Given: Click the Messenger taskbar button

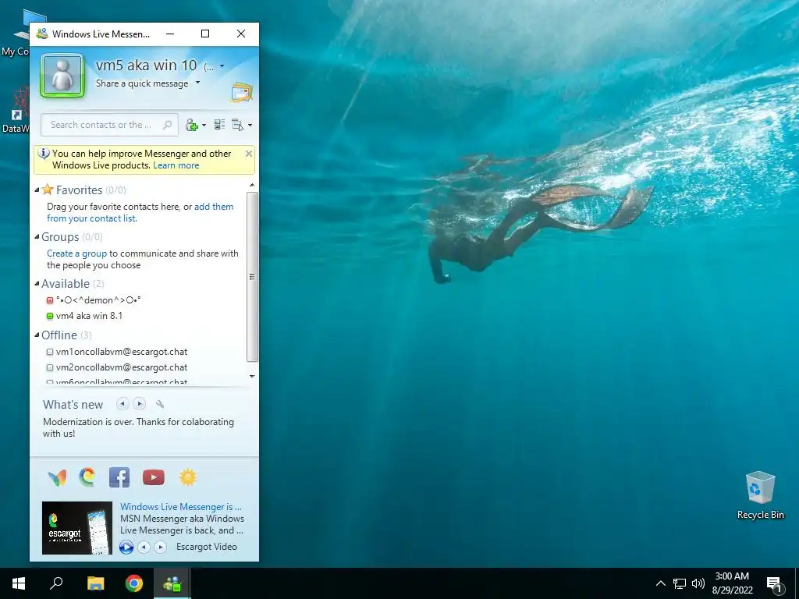Looking at the screenshot, I should coord(172,583).
